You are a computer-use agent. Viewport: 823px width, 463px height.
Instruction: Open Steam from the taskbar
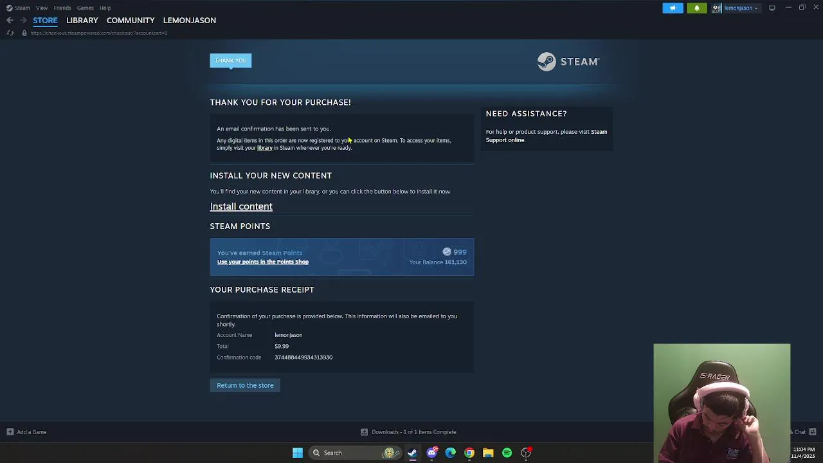tap(412, 453)
